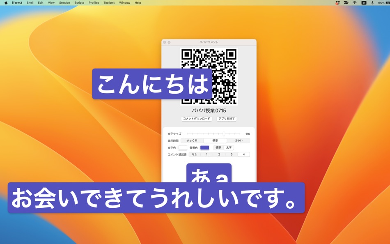Click the あa preview sample box
The width and height of the screenshot is (390, 244).
pyautogui.click(x=209, y=173)
